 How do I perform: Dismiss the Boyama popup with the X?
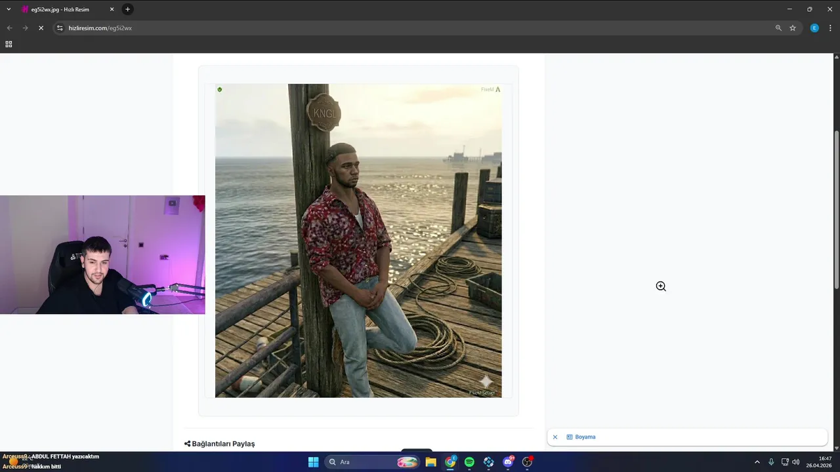pyautogui.click(x=555, y=437)
